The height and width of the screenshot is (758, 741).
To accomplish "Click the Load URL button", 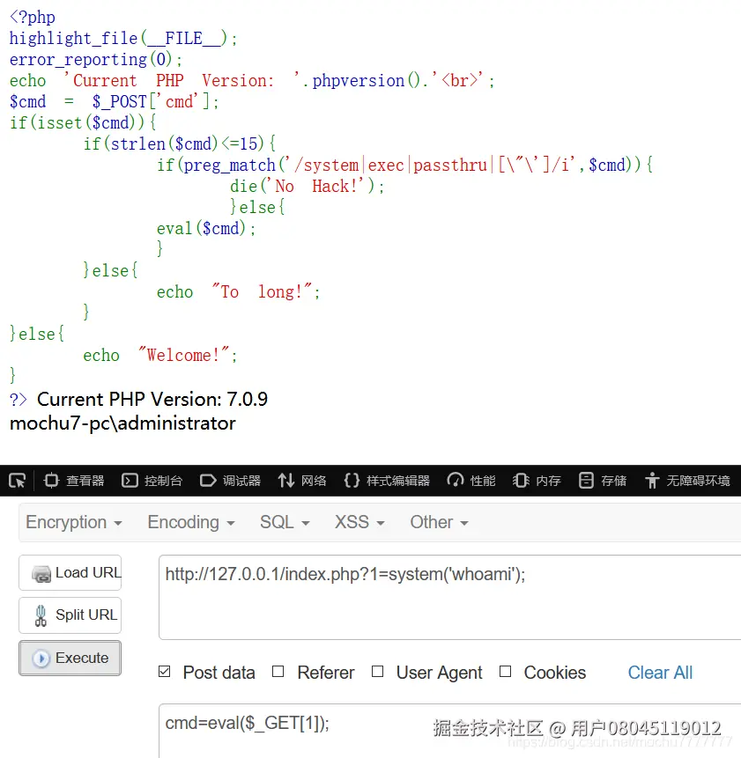I will click(x=70, y=573).
